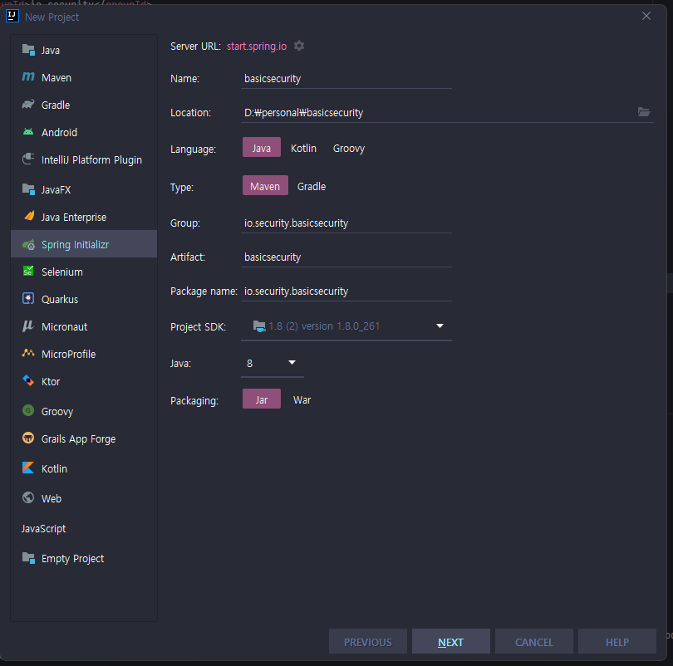Click the MicroProfile icon
673x666 pixels.
point(28,353)
